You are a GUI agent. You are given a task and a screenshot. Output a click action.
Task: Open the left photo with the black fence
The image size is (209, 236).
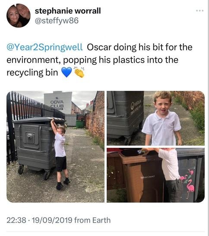tap(55, 147)
